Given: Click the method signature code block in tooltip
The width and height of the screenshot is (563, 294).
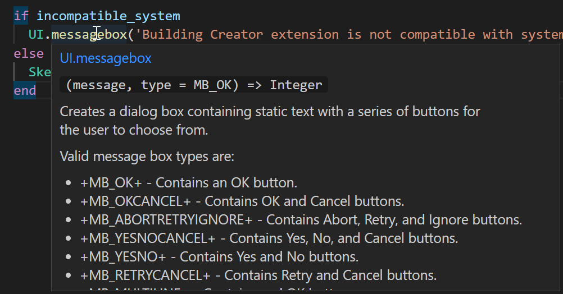Looking at the screenshot, I should click(x=194, y=85).
